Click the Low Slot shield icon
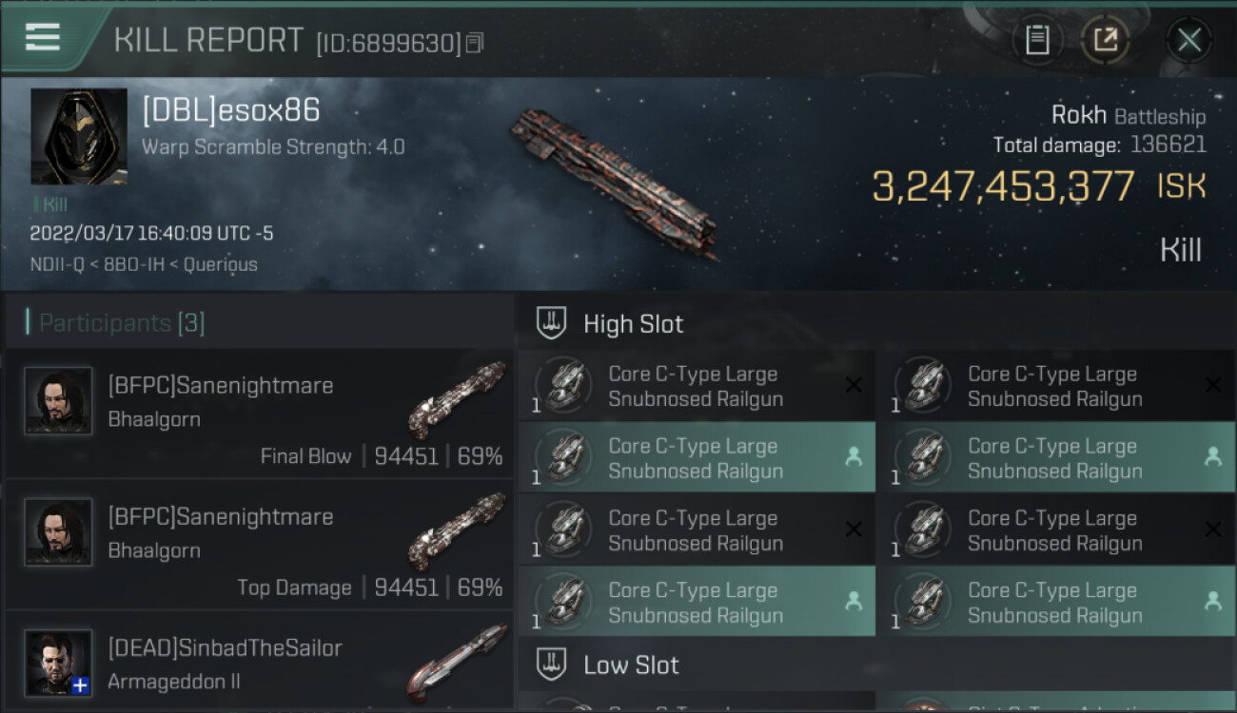Screen dimensions: 1237x713 point(552,664)
